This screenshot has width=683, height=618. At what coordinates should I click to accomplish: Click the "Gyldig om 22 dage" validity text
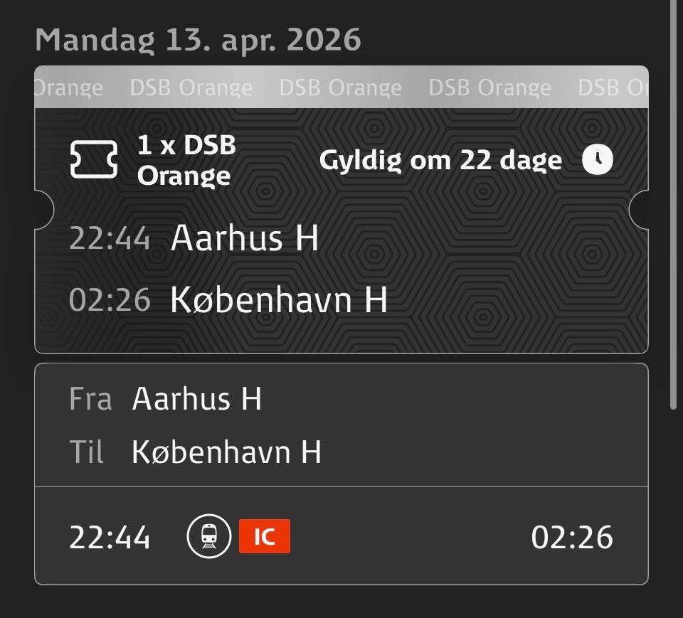[440, 161]
